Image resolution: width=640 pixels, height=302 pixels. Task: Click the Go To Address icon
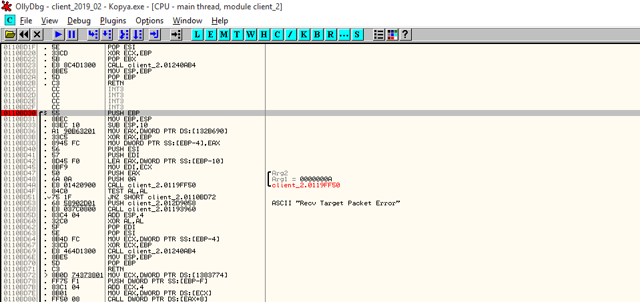176,35
